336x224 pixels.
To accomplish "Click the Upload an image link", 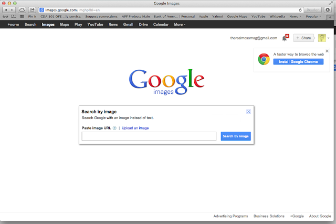I will (135, 128).
